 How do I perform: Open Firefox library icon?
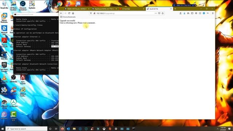pyautogui.click(x=188, y=13)
